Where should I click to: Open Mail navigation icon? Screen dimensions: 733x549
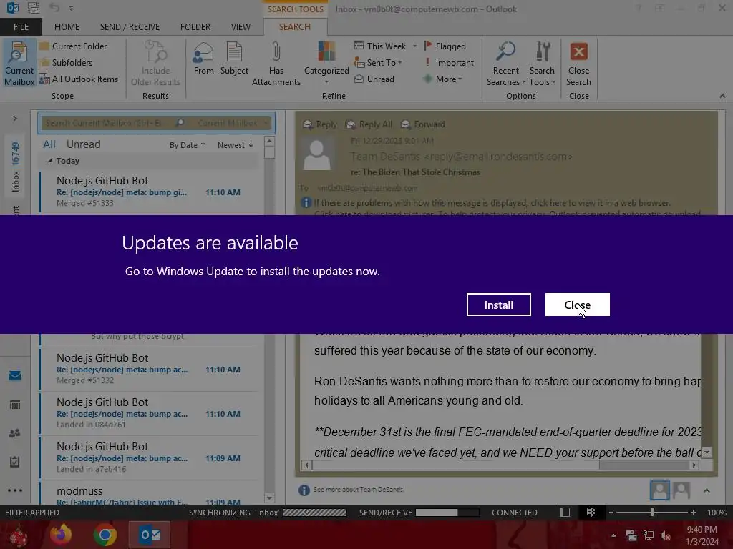click(x=15, y=376)
